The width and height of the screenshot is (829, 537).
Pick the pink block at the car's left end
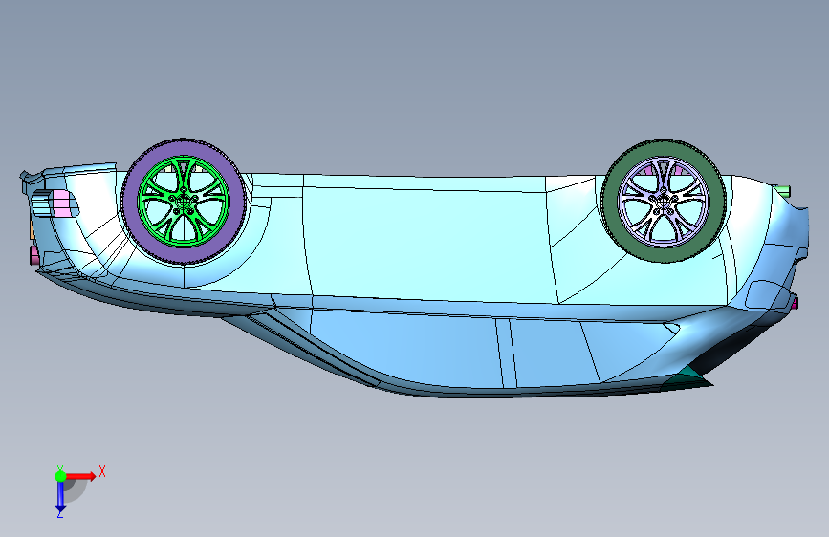point(61,204)
